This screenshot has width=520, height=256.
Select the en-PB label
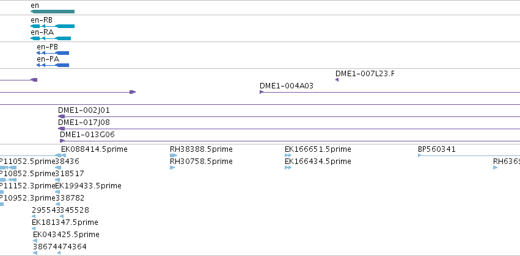48,47
